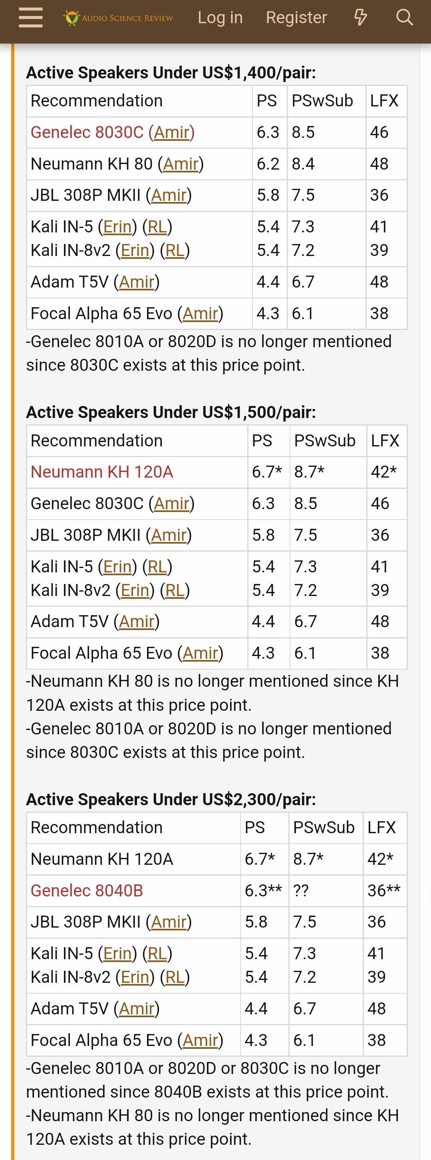Open Amir's Adam T5V review under $2,300
The height and width of the screenshot is (1160, 431).
(x=136, y=1008)
